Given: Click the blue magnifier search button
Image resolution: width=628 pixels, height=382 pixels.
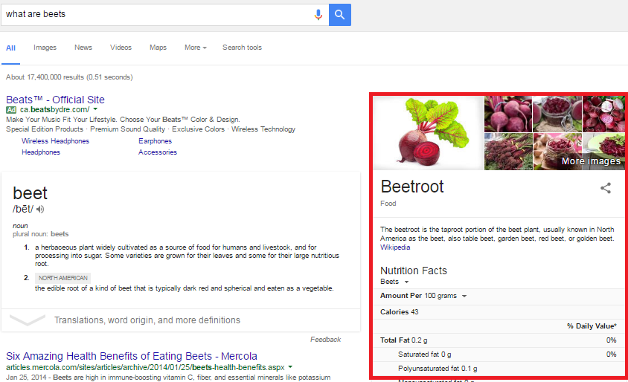Looking at the screenshot, I should (339, 15).
